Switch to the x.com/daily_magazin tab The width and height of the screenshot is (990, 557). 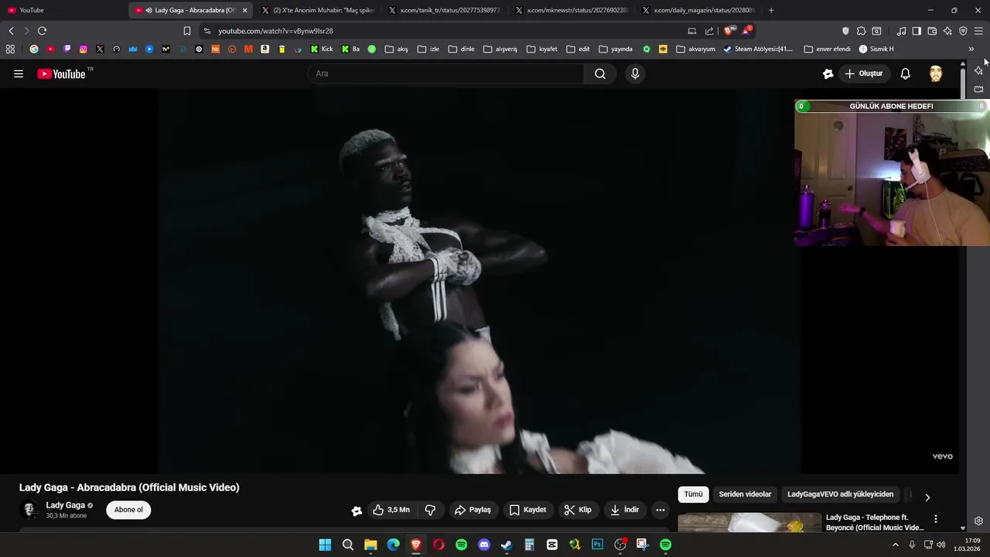pos(700,10)
